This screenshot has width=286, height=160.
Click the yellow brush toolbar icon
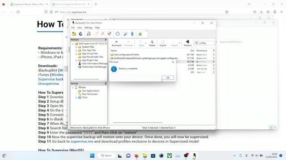(x=96, y=34)
